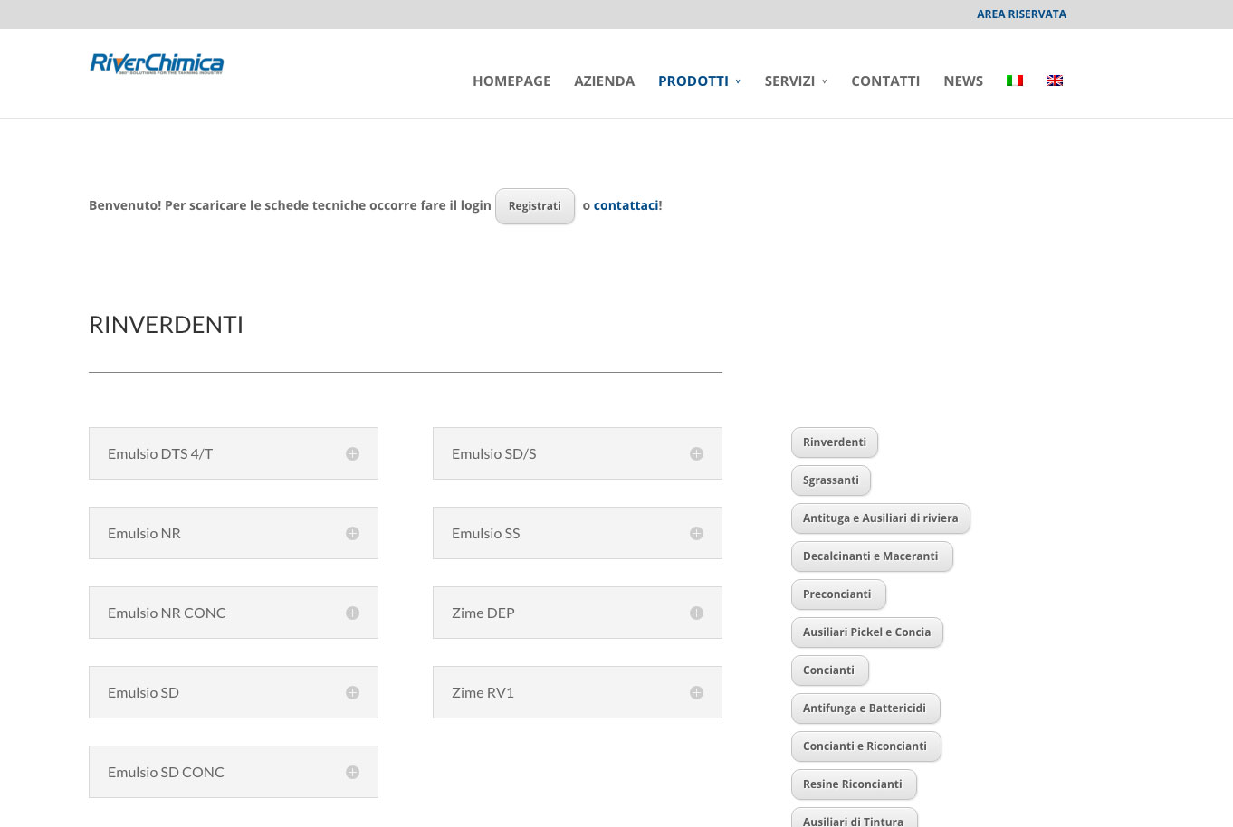Open Antifunga e Battericidi category
Screen dimensions: 1233x827
pos(865,708)
